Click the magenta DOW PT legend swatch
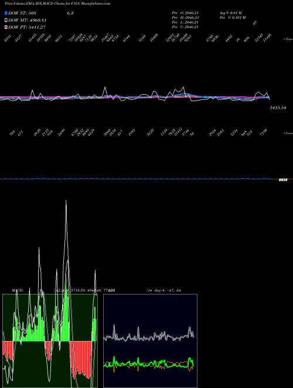Image resolution: width=293 pixels, height=388 pixels. (6, 27)
